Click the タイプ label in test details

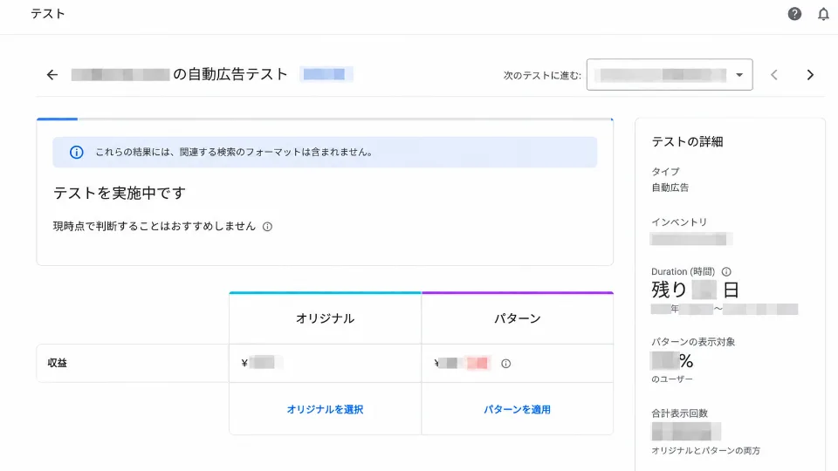(665, 172)
